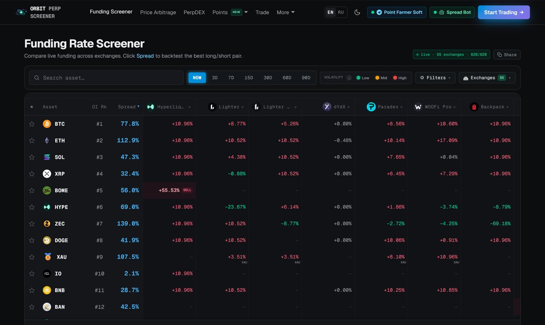Image resolution: width=545 pixels, height=325 pixels.
Task: Toggle the ZEC favorite star
Action: (32, 223)
